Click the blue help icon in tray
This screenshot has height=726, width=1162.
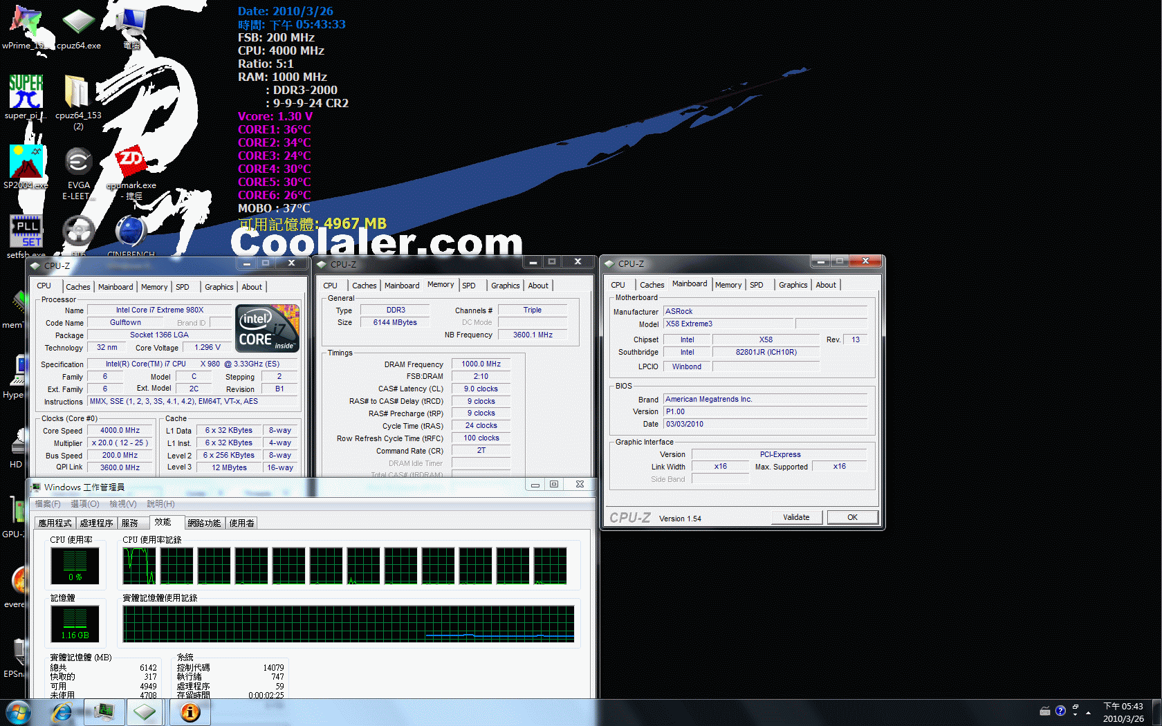1060,711
